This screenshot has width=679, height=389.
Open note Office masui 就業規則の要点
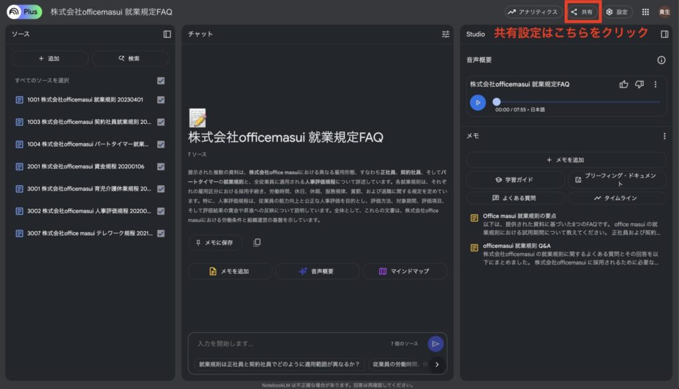pyautogui.click(x=565, y=224)
